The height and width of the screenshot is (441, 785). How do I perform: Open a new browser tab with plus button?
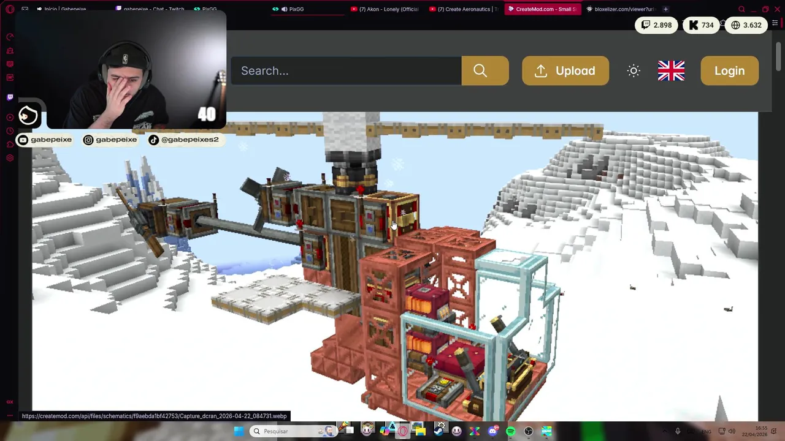coord(666,9)
